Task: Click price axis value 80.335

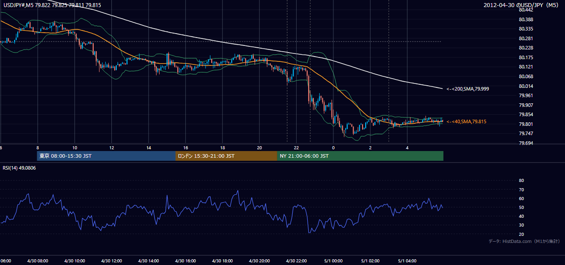Action: click(x=526, y=29)
